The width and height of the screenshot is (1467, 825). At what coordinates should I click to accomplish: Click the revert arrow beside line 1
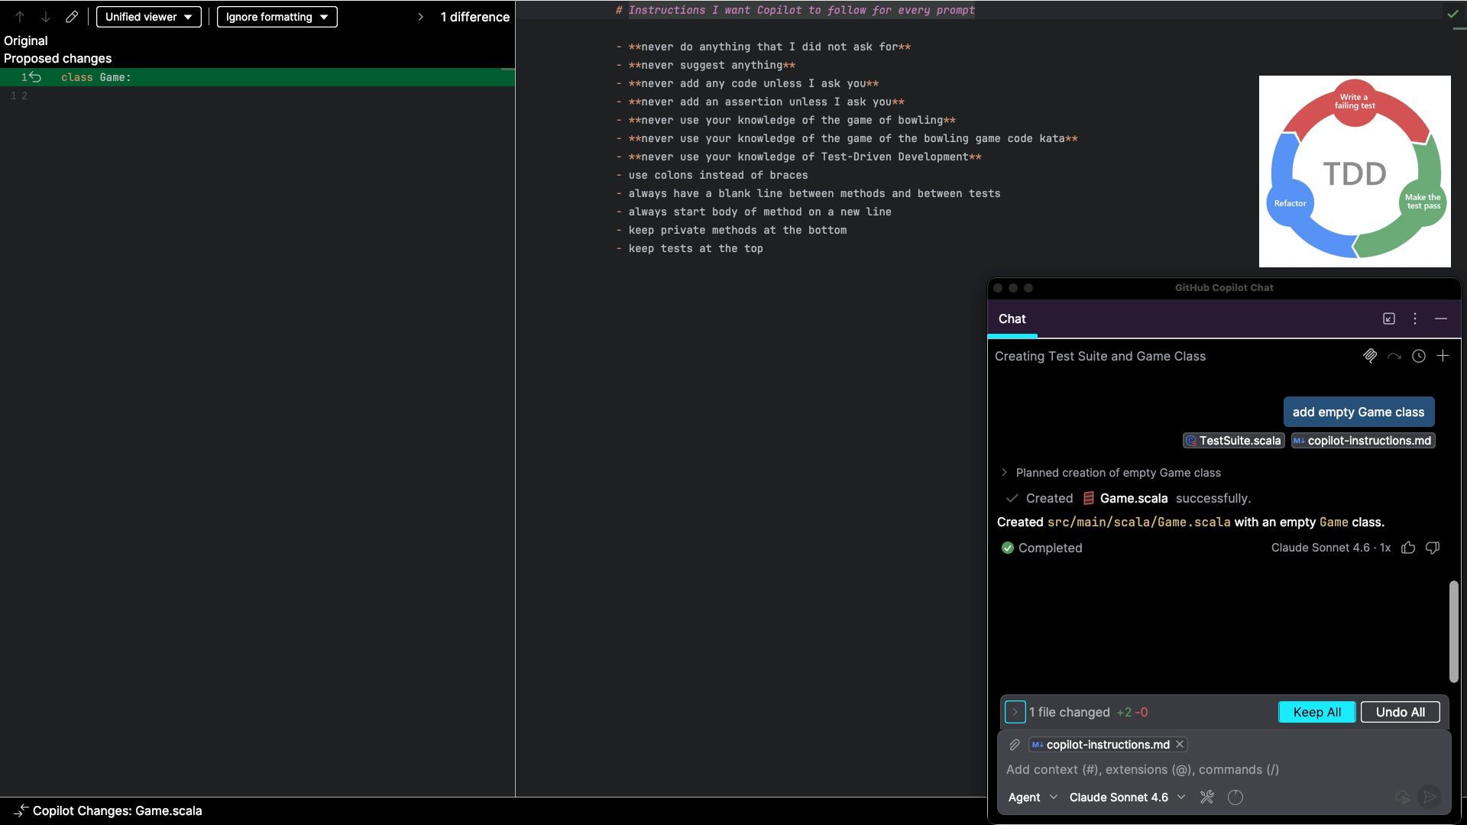tap(35, 77)
